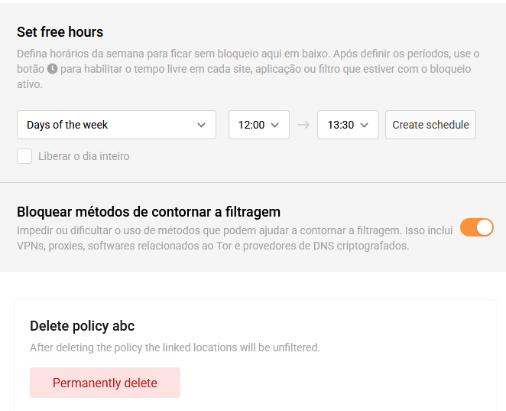Check the Liberar o dia inteiro checkbox
Image resolution: width=506 pixels, height=411 pixels.
tap(24, 156)
